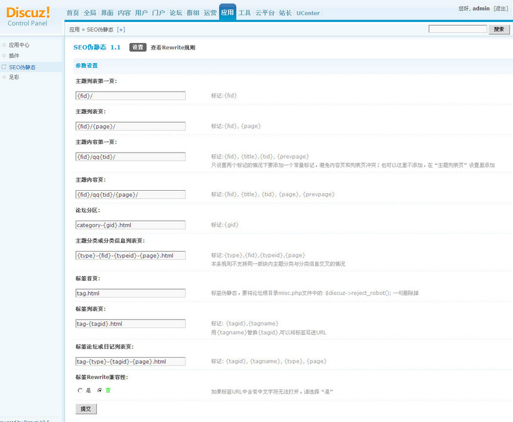This screenshot has height=422, width=513.
Task: Click the Discuz! Control Panel logo
Action: [x=28, y=16]
